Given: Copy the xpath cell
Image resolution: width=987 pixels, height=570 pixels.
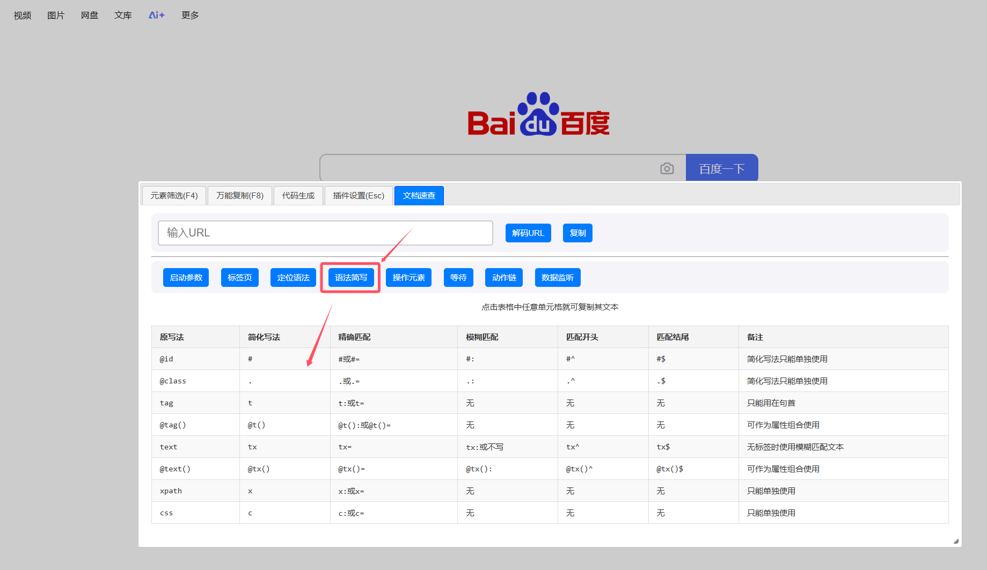Looking at the screenshot, I should [195, 491].
